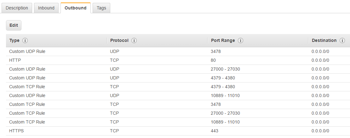Viewport: 350px width, 138px height.
Task: Click the info icon beside Type header
Action: tap(25, 41)
